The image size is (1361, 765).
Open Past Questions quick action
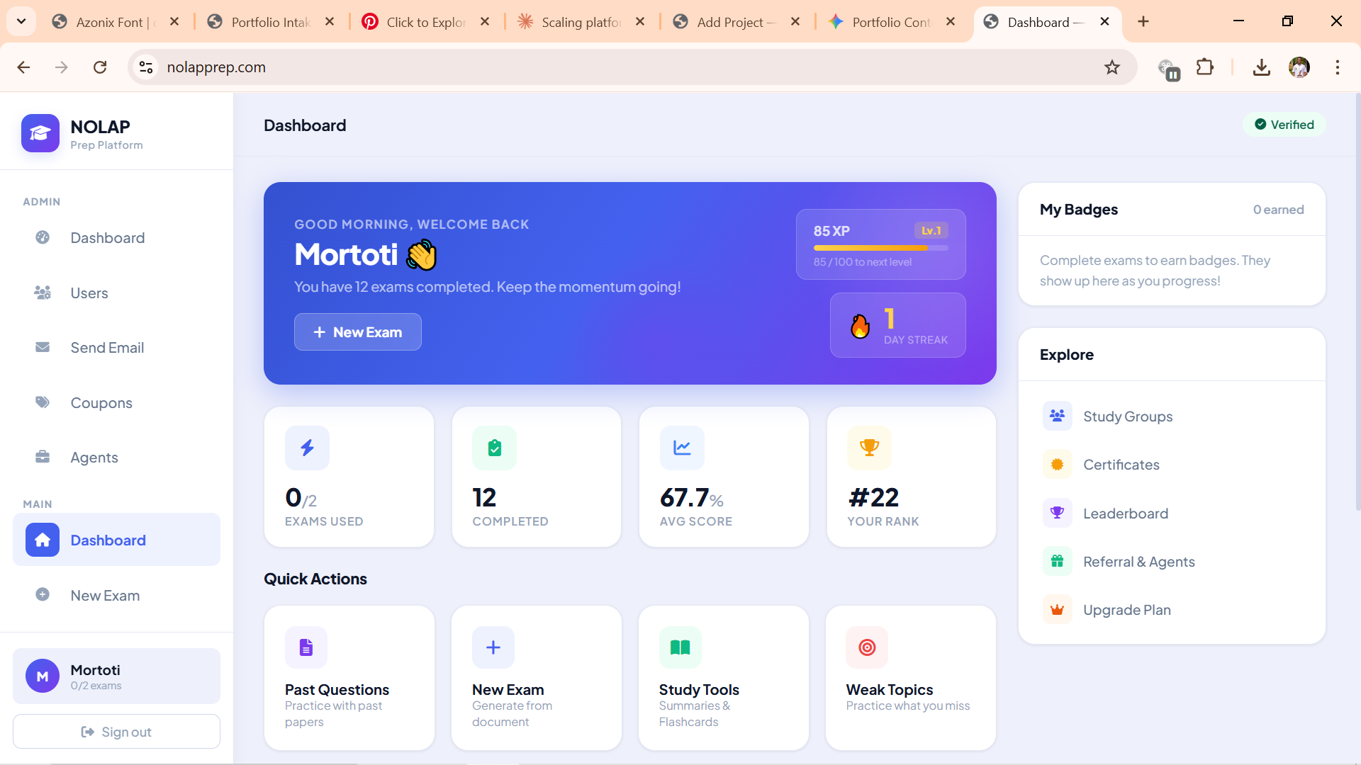tap(349, 678)
